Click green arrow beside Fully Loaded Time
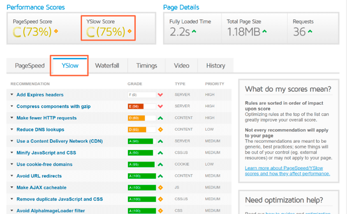 point(194,31)
